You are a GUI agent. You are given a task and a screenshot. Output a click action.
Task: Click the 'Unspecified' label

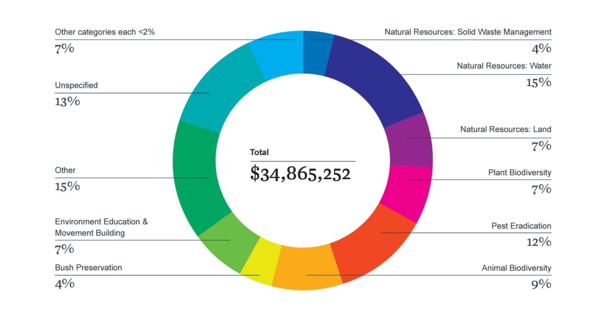(x=76, y=85)
